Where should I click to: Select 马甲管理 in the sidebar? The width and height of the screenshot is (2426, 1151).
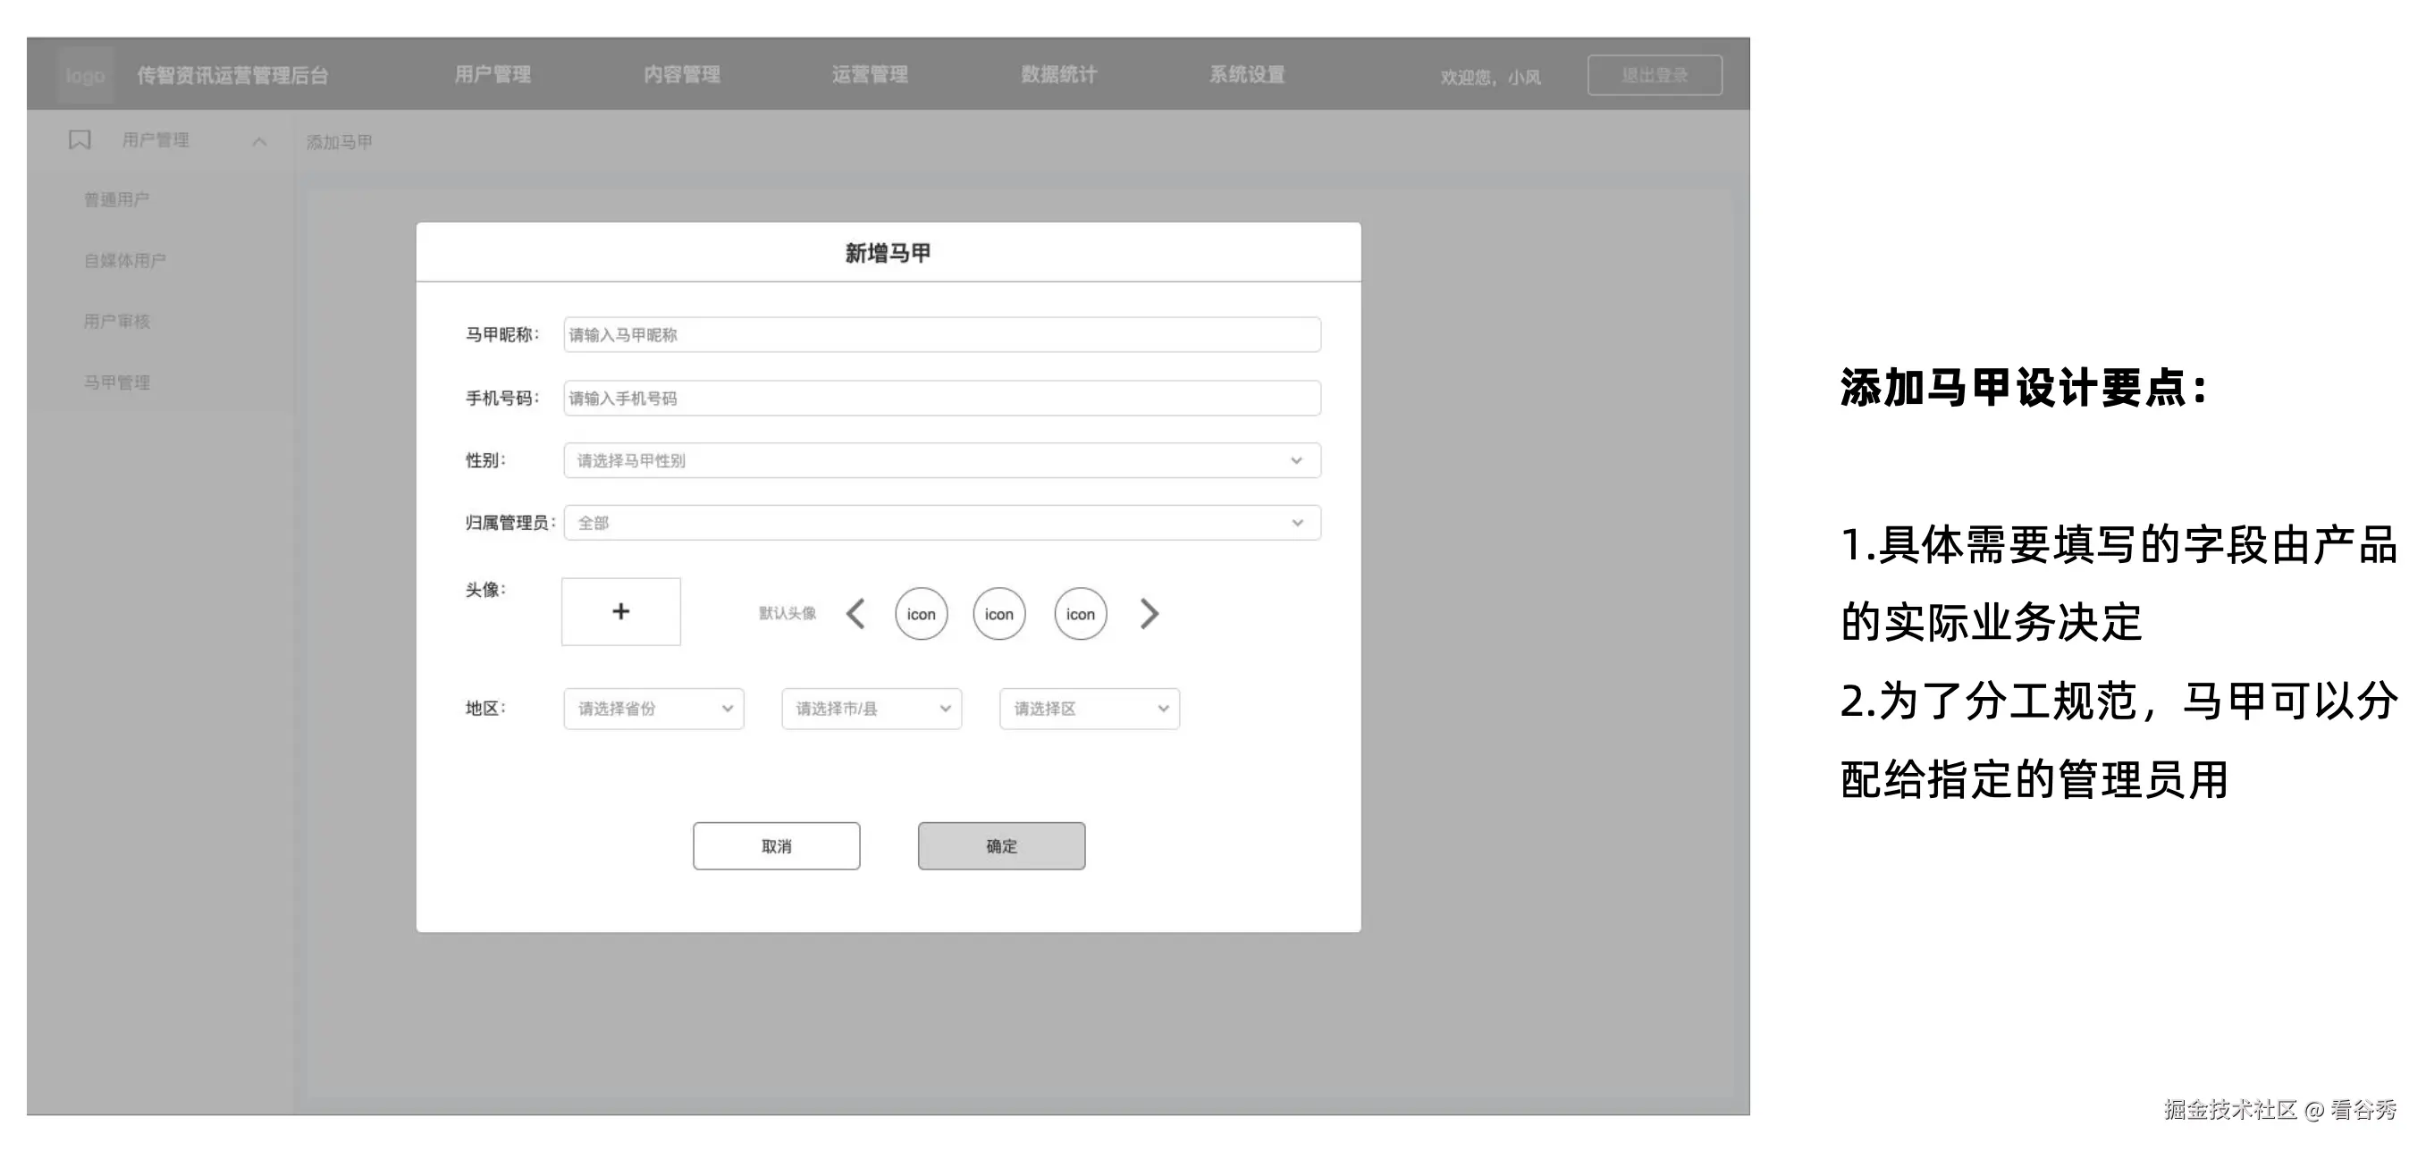(x=116, y=382)
